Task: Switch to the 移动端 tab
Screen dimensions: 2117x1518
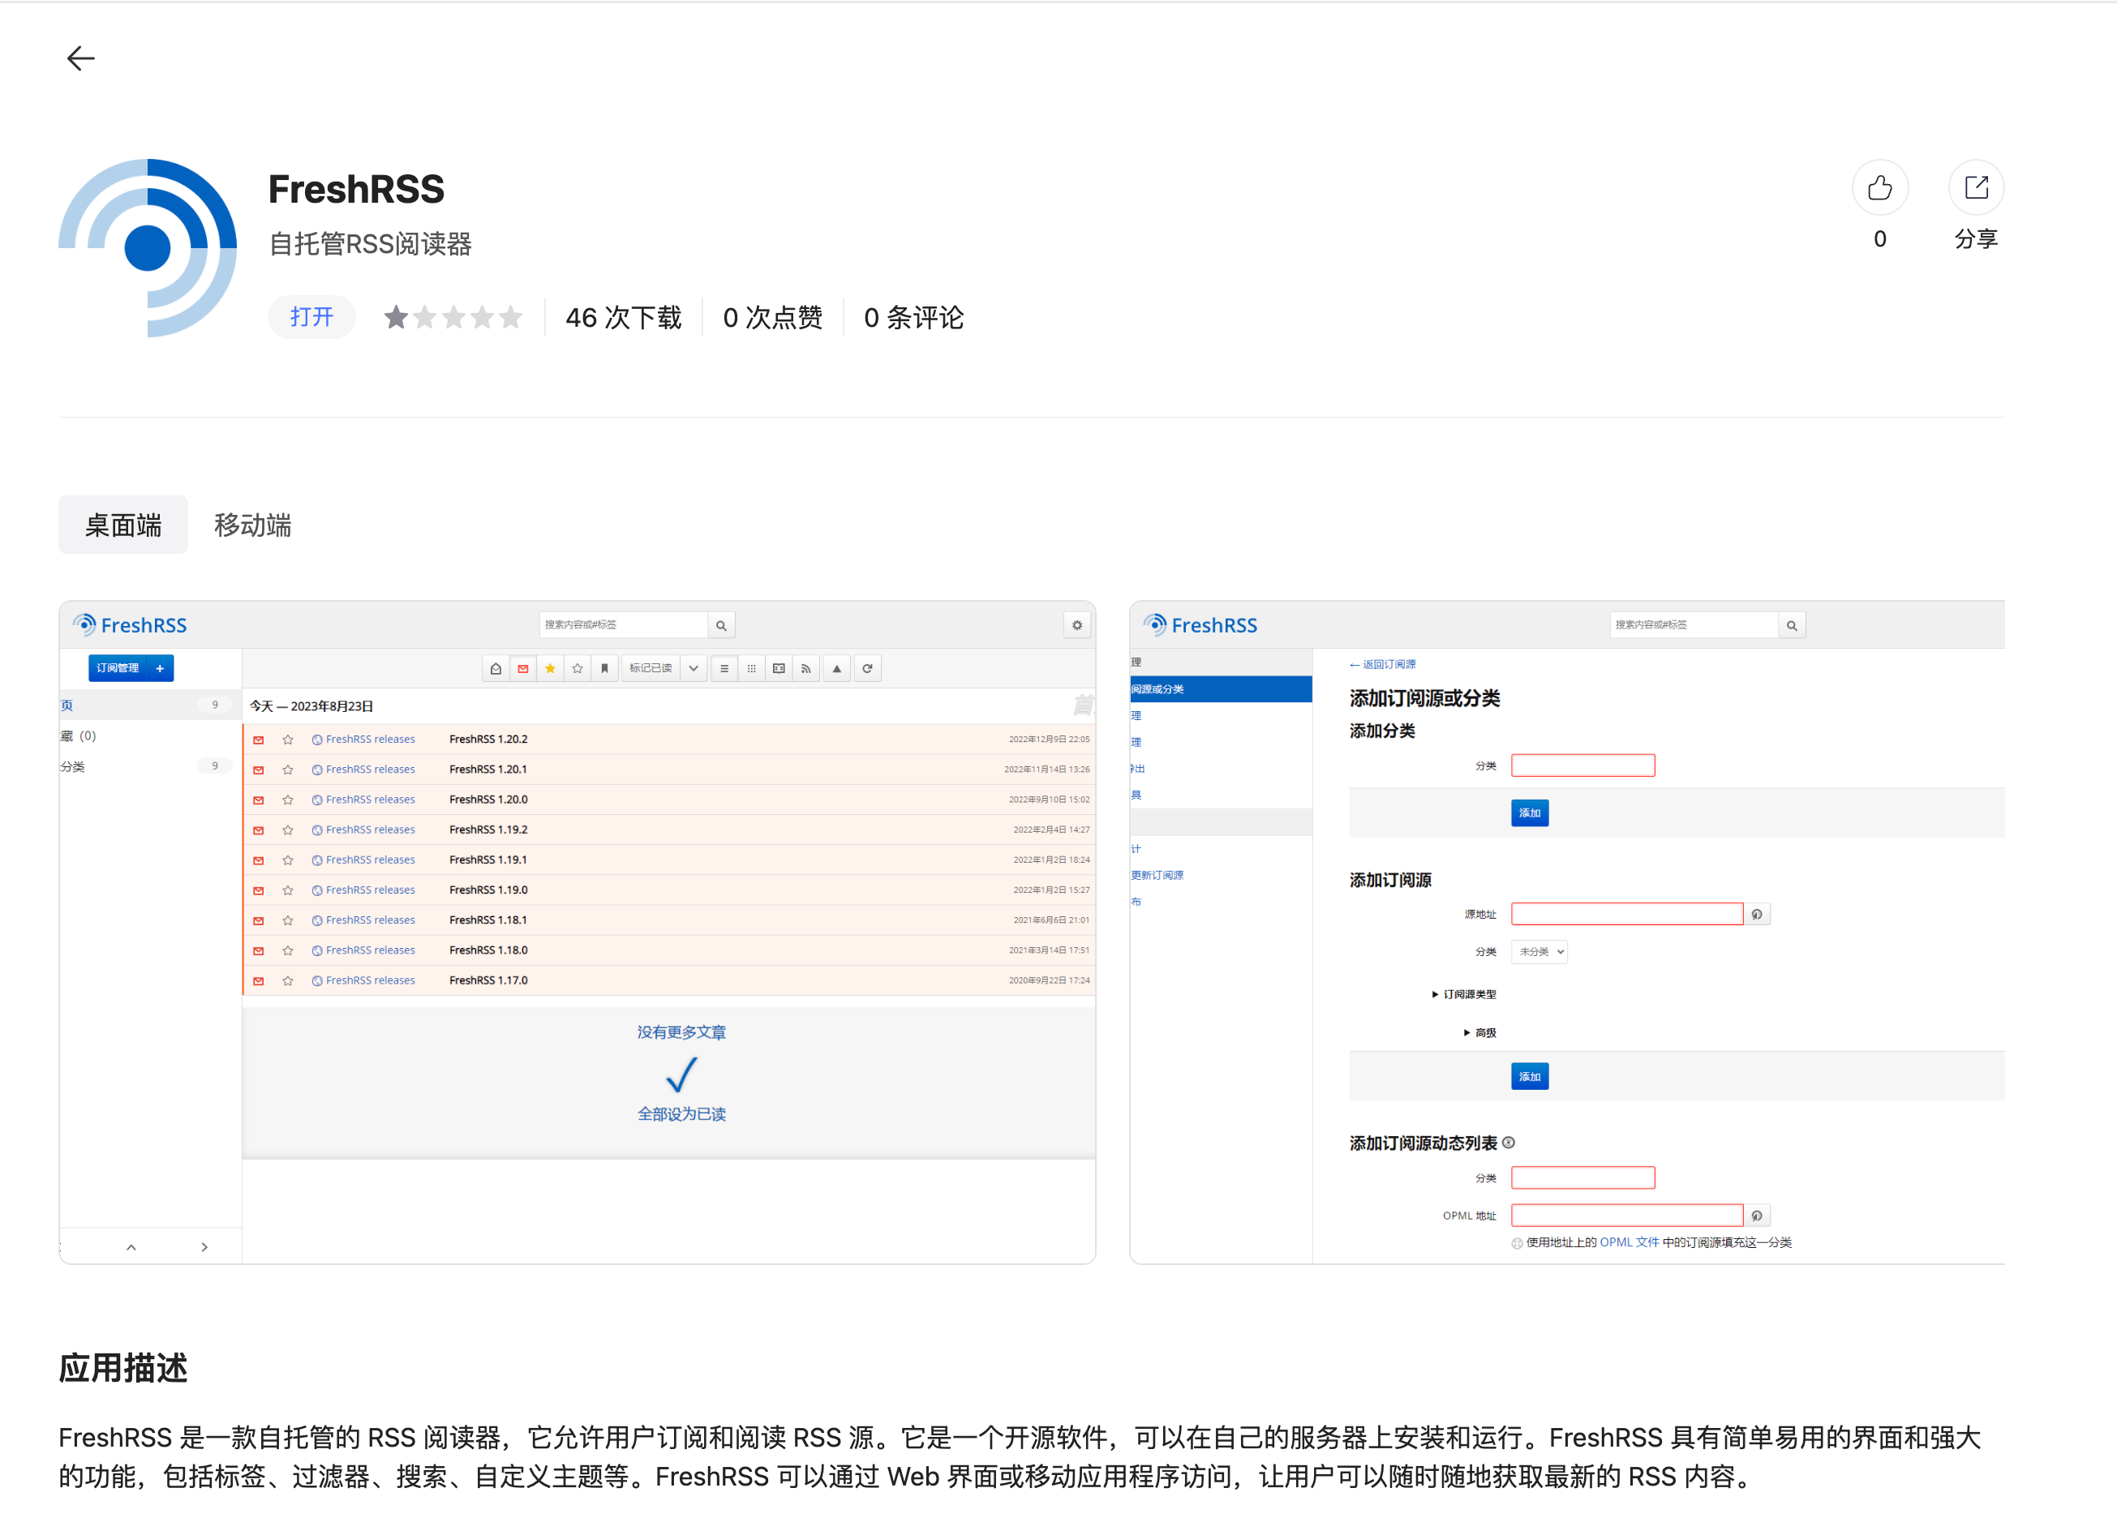Action: coord(251,525)
